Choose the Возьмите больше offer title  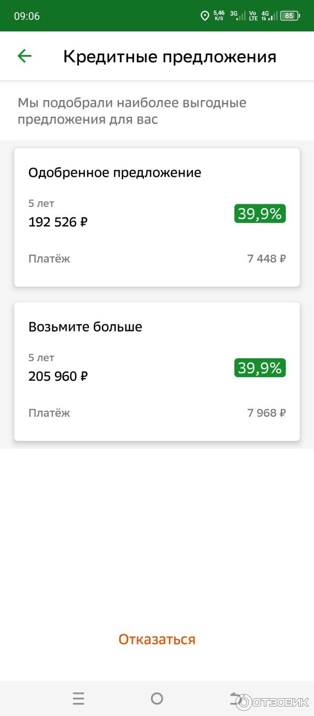(85, 327)
